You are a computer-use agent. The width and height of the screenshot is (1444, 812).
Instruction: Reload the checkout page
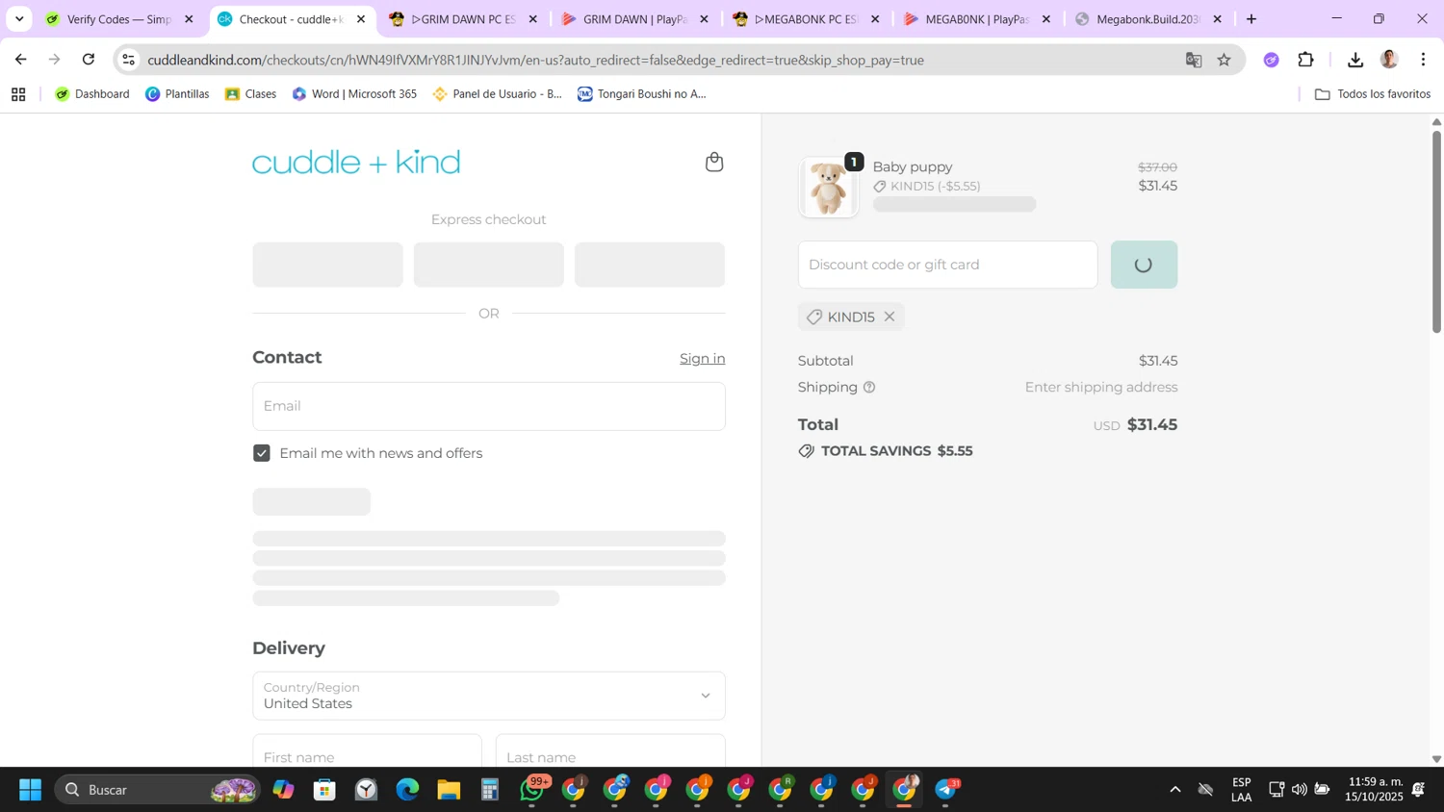pos(89,60)
